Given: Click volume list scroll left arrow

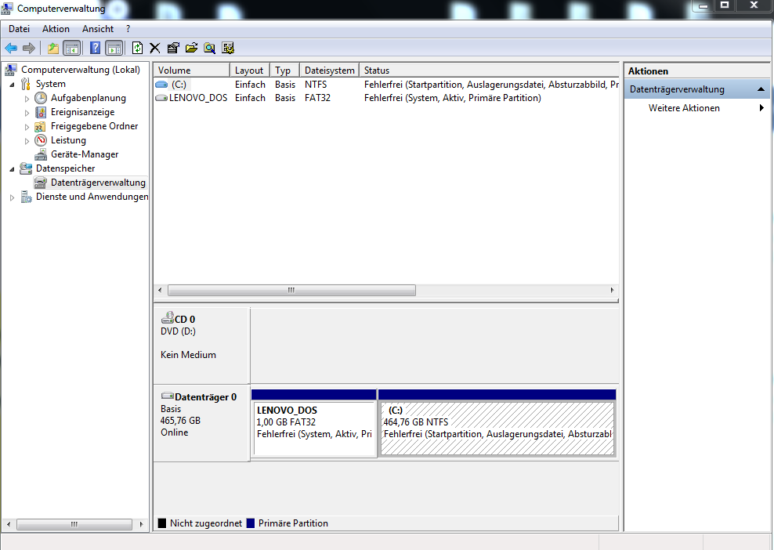Looking at the screenshot, I should (160, 291).
